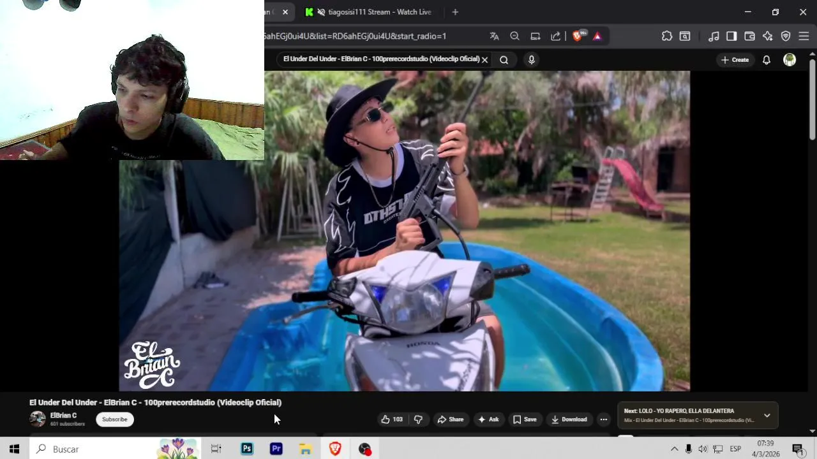Expand the Next LOLO playlist panel chevron

tap(767, 416)
